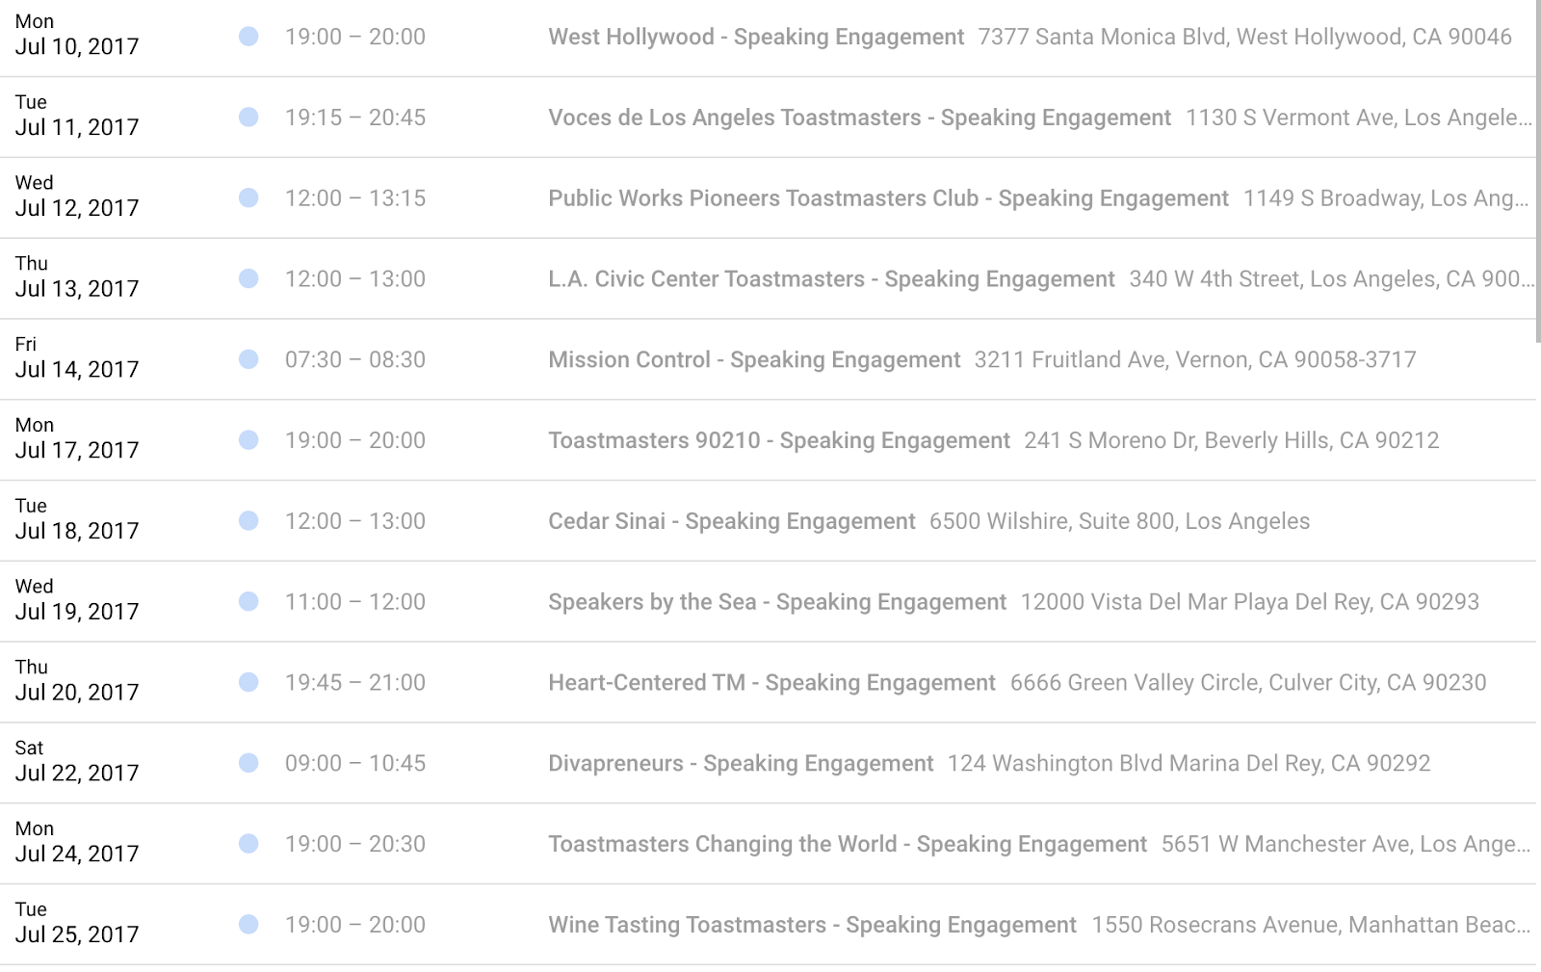Click the 19:45 – 21:00 time on Jul 20

point(355,683)
